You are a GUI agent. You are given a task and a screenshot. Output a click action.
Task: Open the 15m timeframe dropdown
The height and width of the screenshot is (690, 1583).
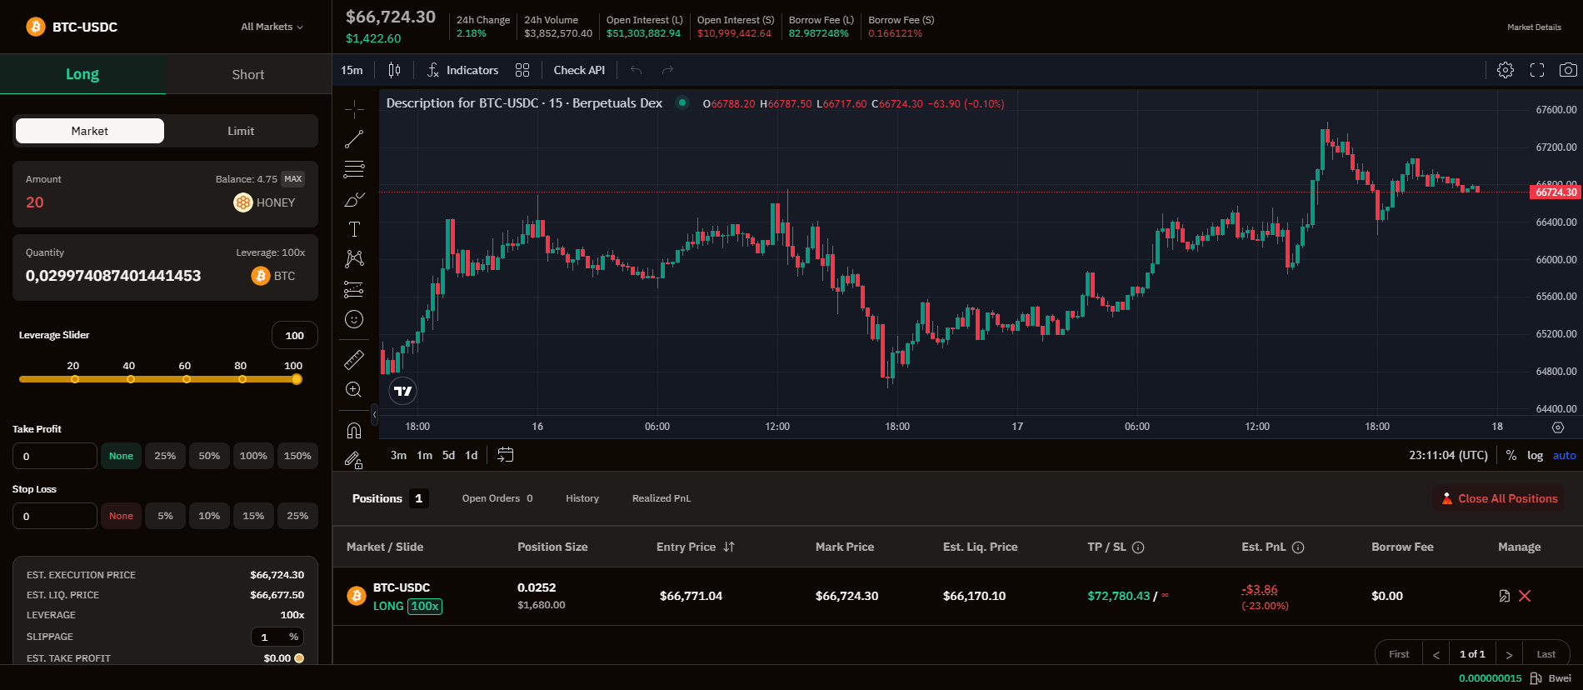[352, 70]
